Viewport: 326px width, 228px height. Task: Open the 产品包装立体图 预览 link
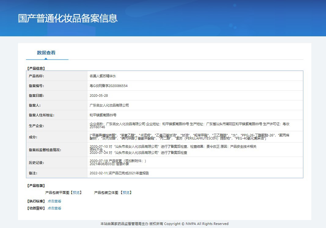tap(126, 193)
